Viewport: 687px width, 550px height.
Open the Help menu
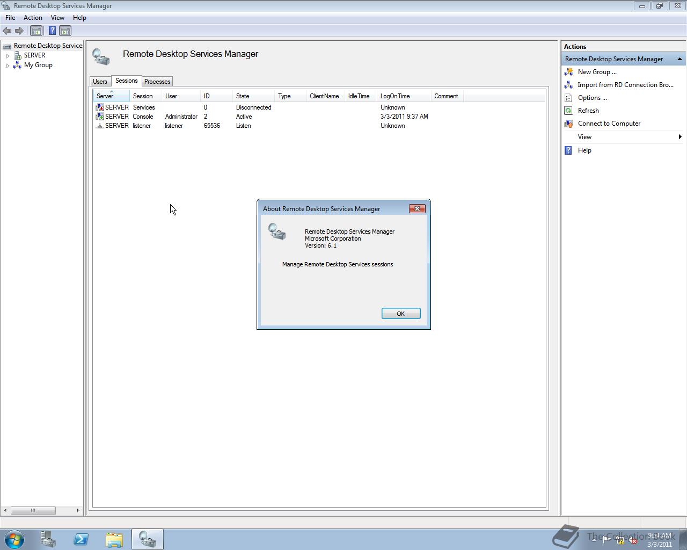pyautogui.click(x=79, y=18)
